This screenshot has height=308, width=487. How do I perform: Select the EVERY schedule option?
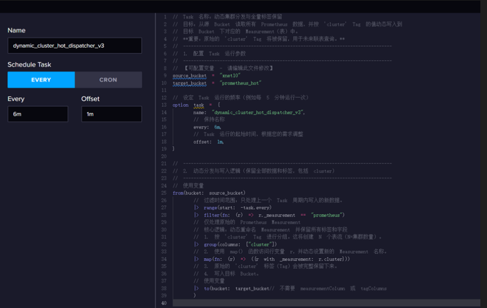[41, 80]
